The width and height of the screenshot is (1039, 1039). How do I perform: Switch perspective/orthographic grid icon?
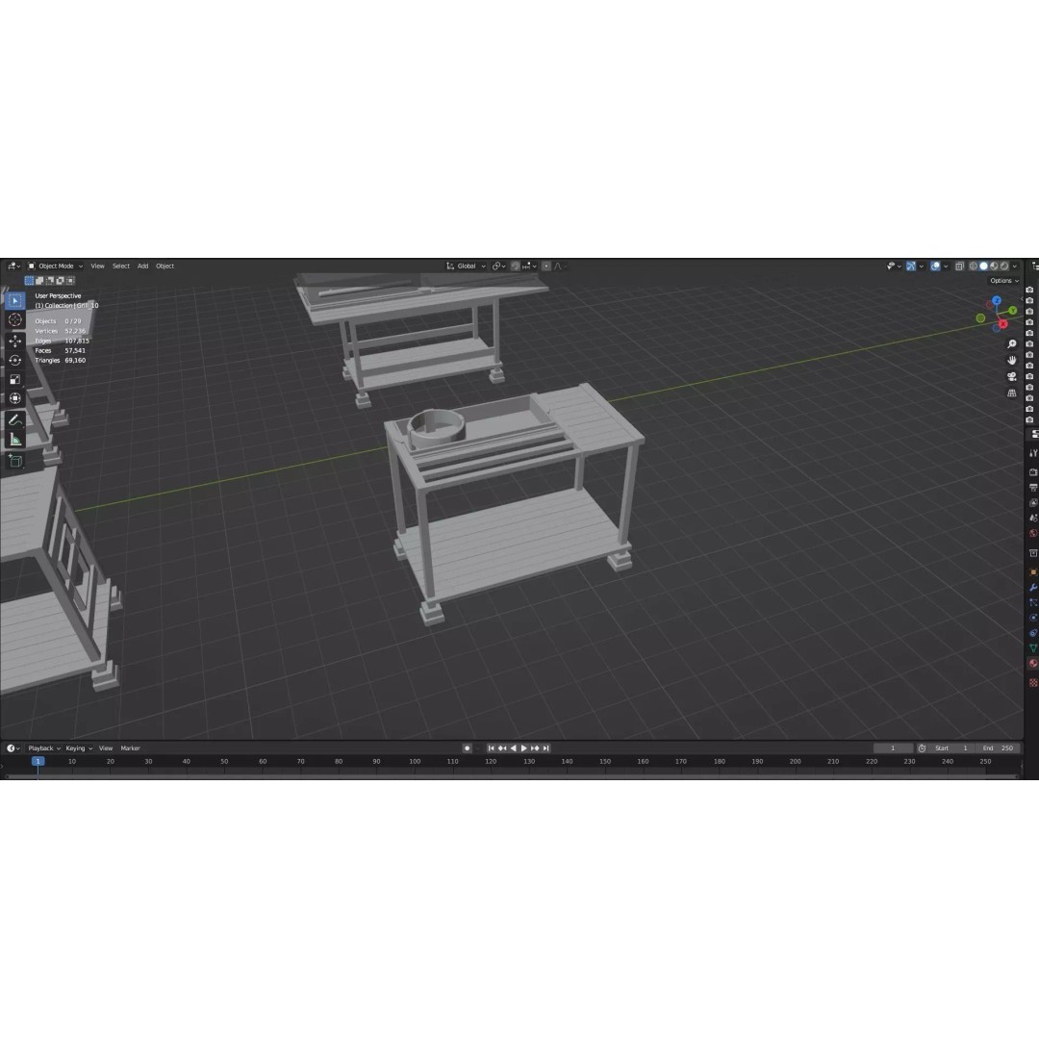[x=1012, y=393]
